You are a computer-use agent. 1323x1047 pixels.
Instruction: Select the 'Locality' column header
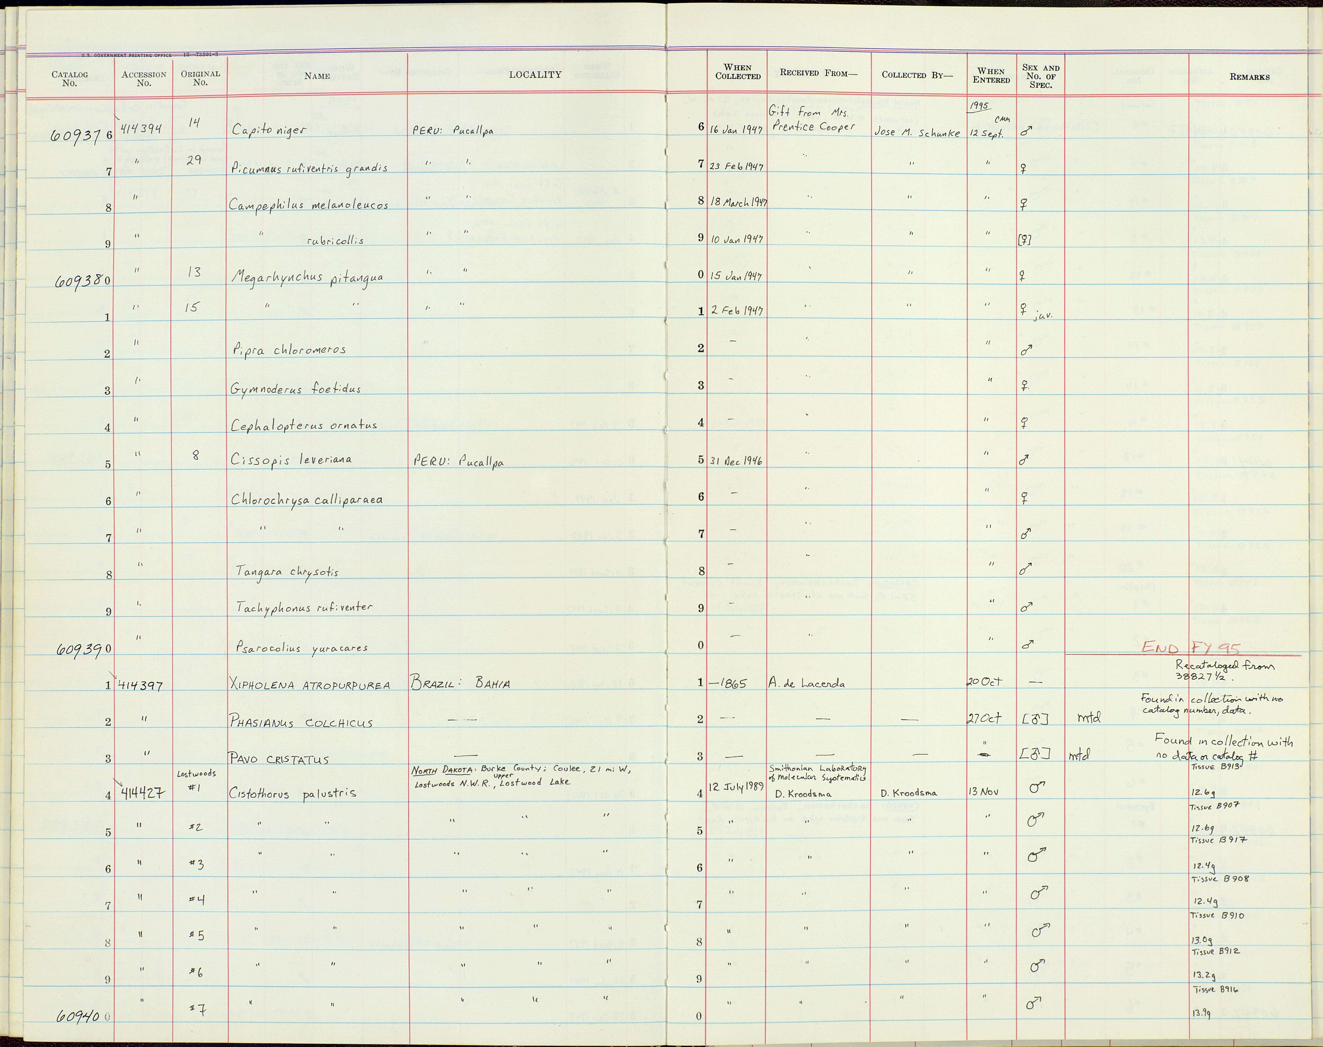coord(535,75)
